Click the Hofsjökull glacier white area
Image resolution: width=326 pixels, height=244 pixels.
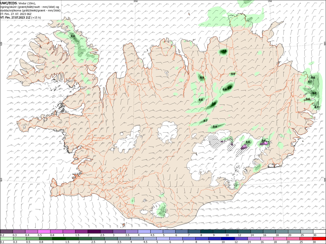tap(168, 132)
